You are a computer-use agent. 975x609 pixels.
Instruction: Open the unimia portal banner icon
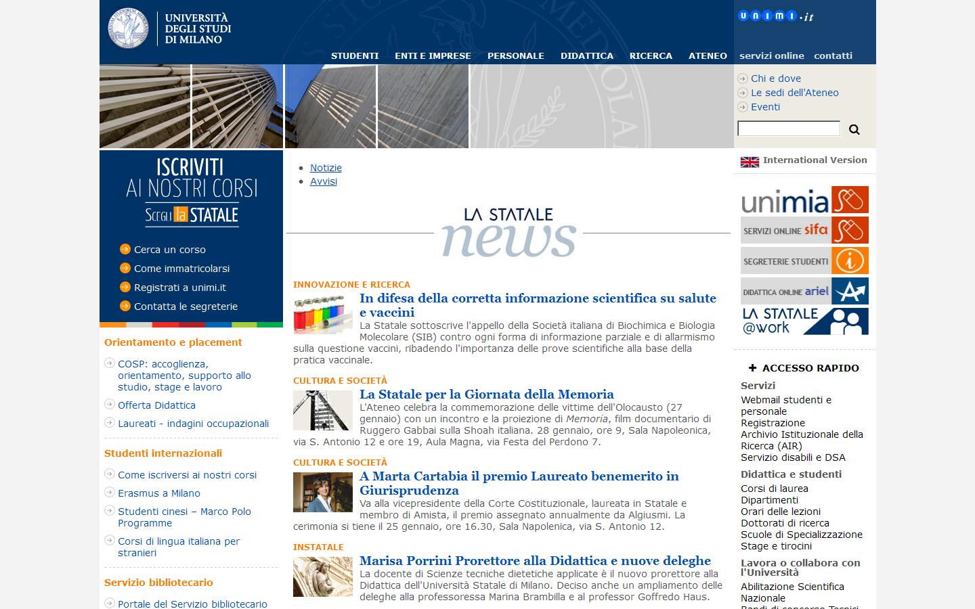pos(804,200)
